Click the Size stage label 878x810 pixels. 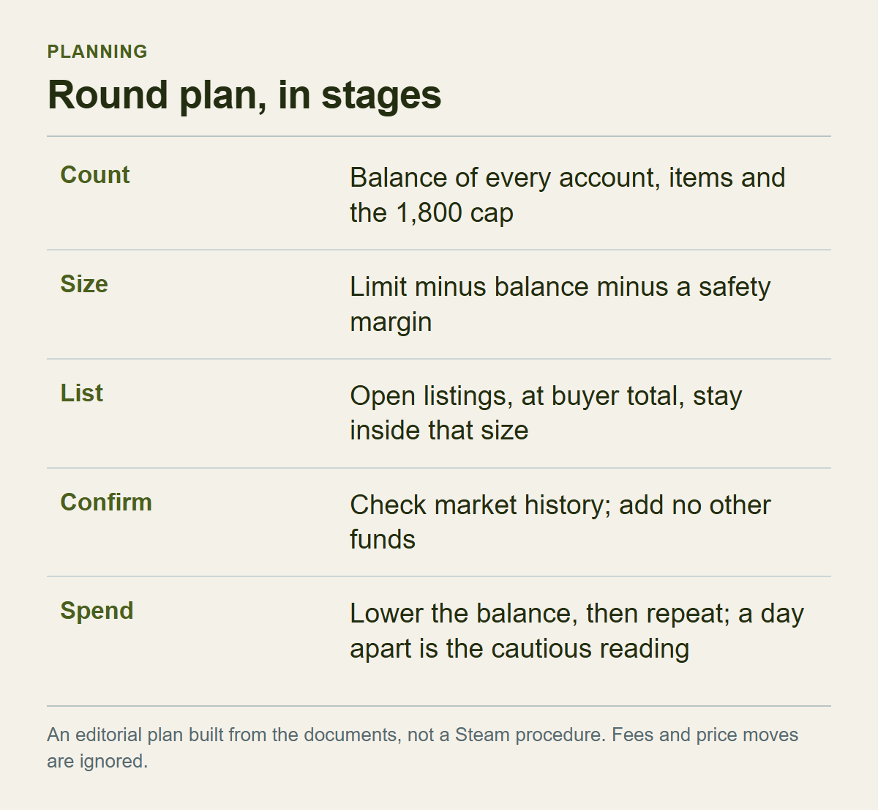point(84,284)
